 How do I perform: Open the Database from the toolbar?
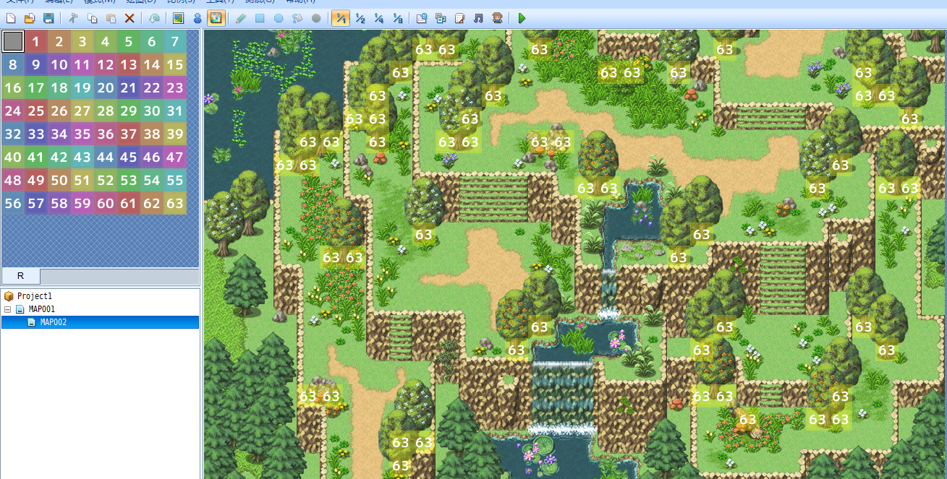pyautogui.click(x=422, y=18)
